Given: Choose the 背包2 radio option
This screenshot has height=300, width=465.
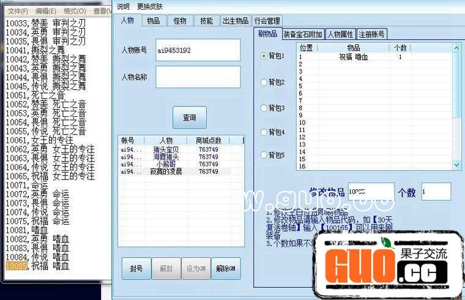Looking at the screenshot, I should click(264, 82).
